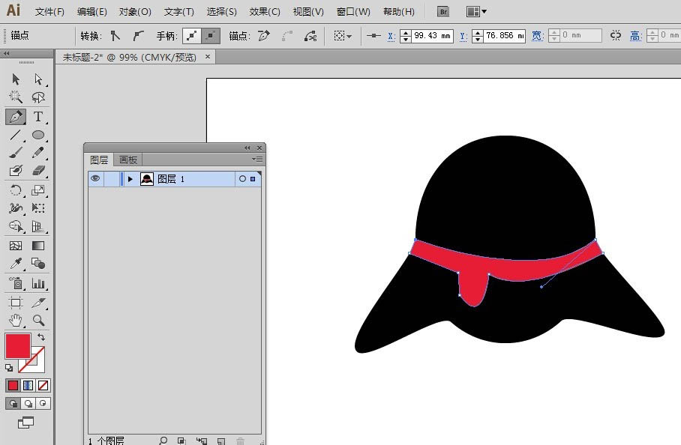The height and width of the screenshot is (445, 681).
Task: Open Adobe Bridge with the Br button
Action: coord(443,12)
